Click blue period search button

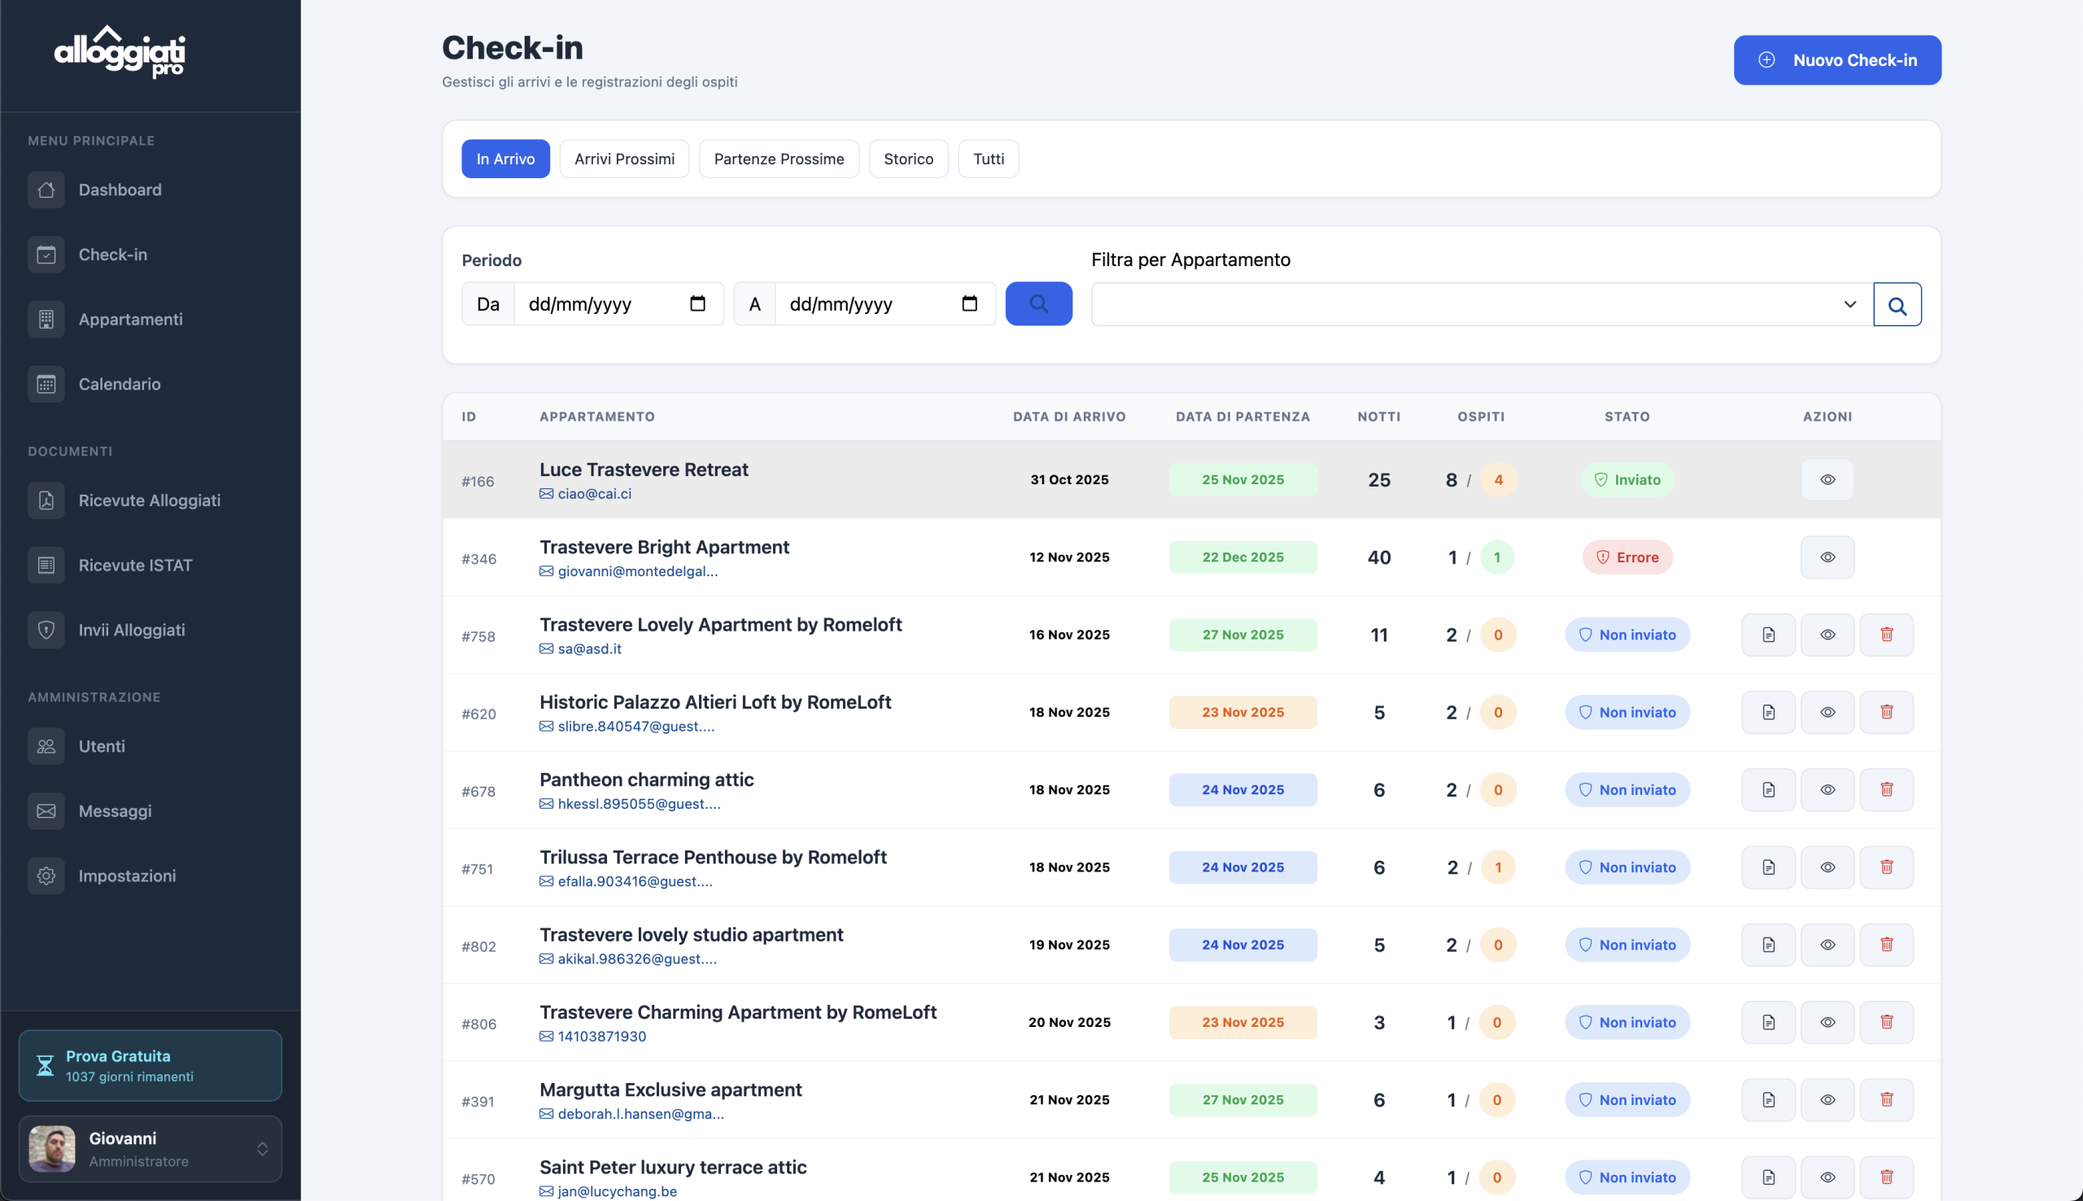(x=1038, y=304)
